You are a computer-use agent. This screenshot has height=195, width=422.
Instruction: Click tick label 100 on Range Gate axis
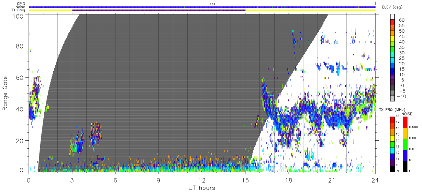[19, 16]
